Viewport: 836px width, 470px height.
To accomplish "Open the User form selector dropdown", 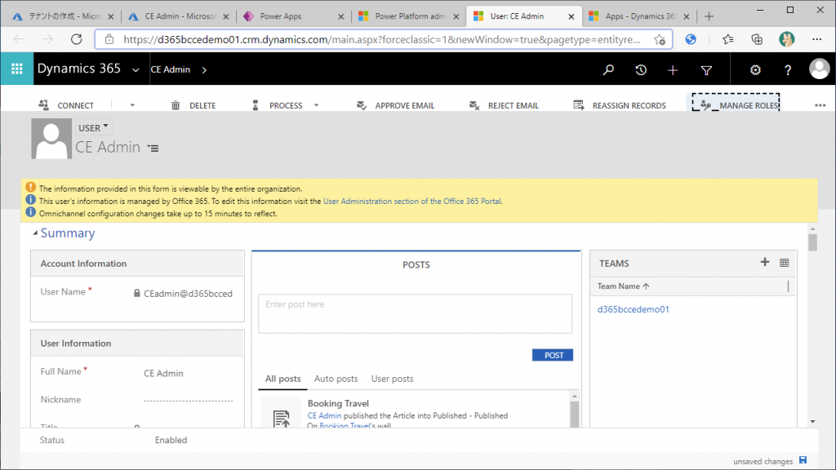I will tap(93, 127).
